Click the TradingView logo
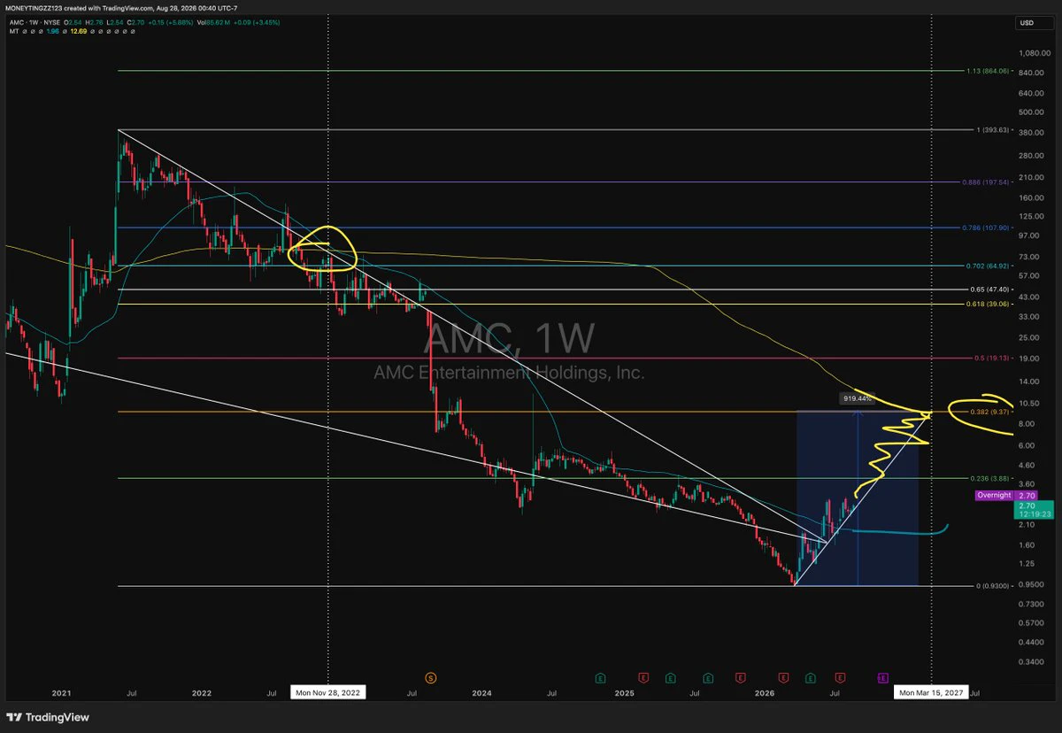The width and height of the screenshot is (1062, 733). (x=49, y=717)
